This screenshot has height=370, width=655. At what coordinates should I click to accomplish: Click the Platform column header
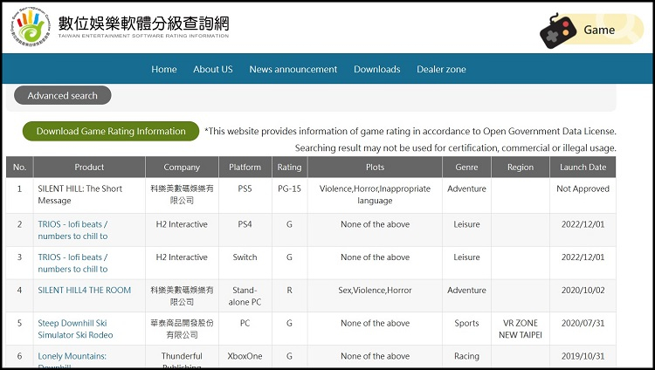245,167
